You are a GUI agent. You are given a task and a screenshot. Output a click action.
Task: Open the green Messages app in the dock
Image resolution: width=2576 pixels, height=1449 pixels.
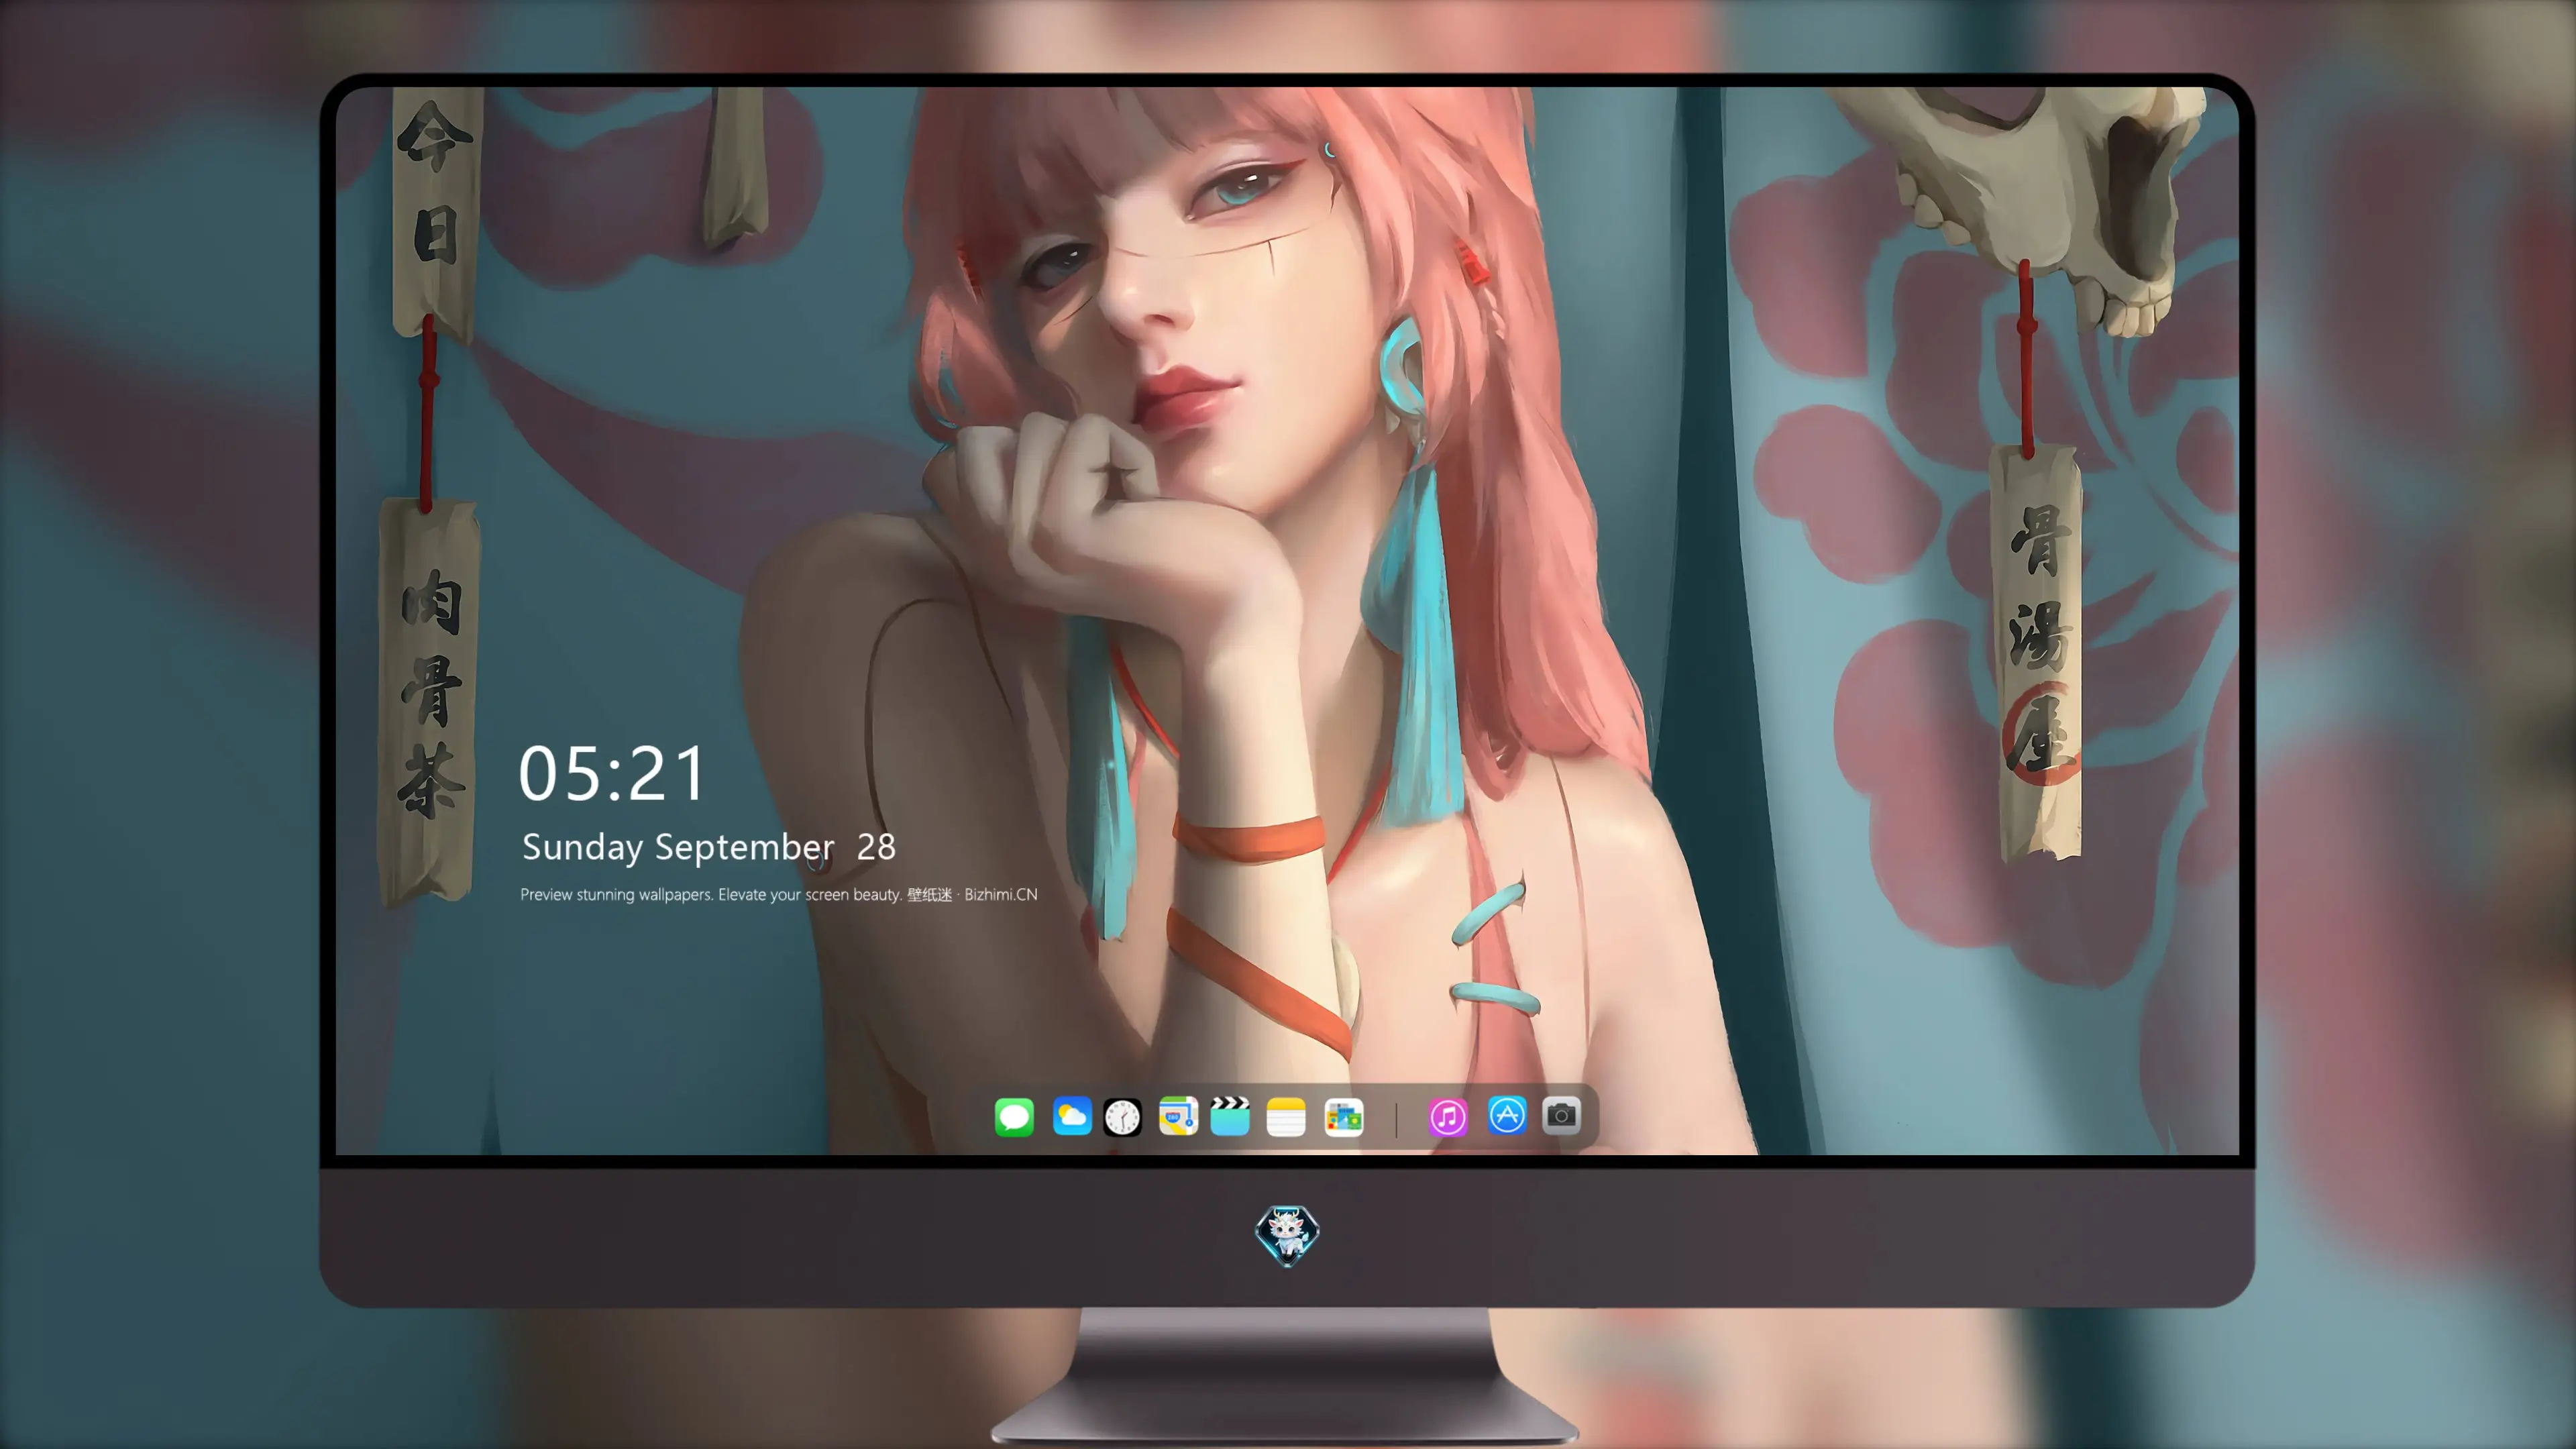click(1014, 1116)
